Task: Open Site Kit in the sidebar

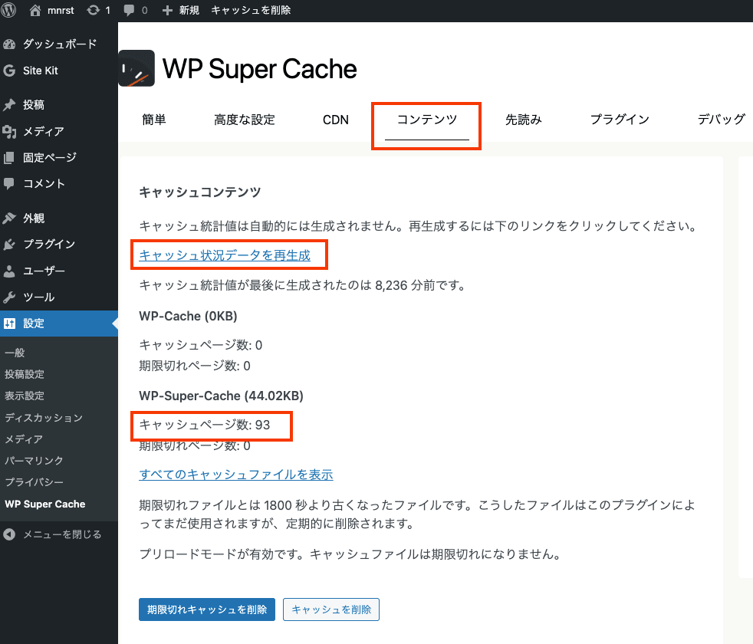Action: point(41,71)
